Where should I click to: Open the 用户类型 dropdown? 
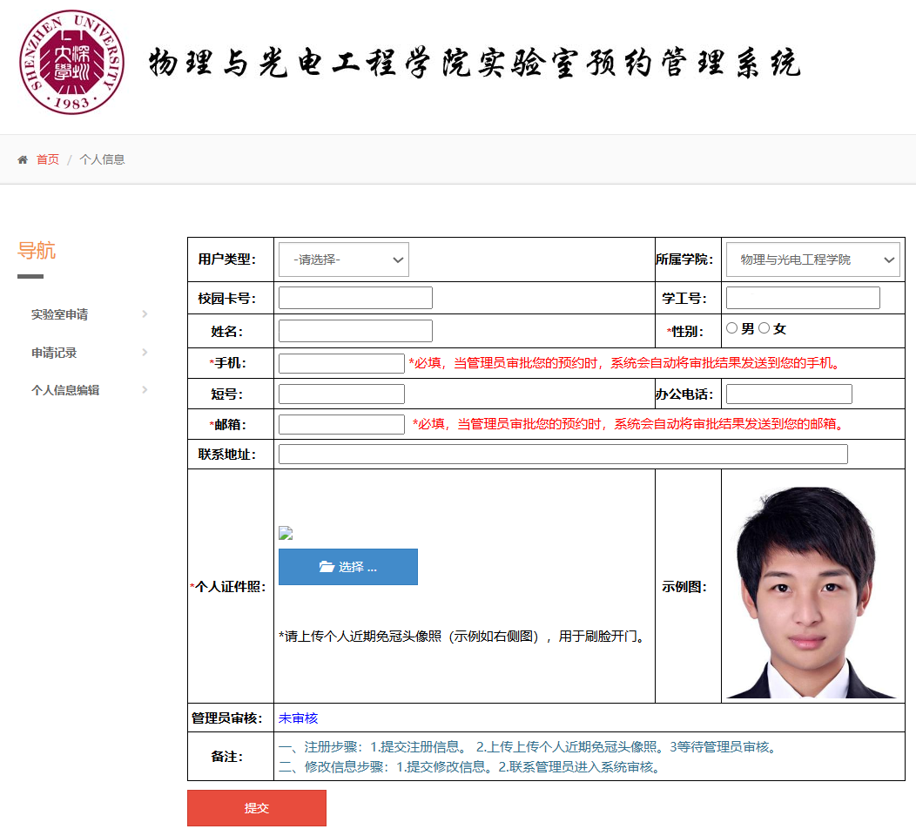343,259
